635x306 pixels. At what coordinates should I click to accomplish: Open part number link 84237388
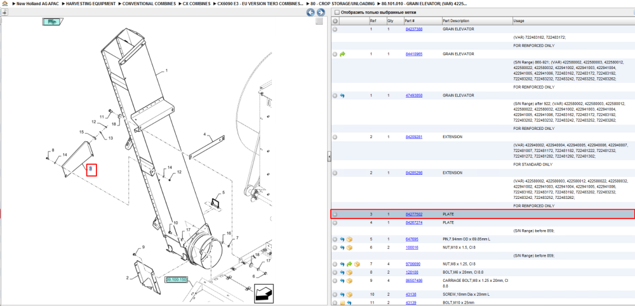[414, 29]
